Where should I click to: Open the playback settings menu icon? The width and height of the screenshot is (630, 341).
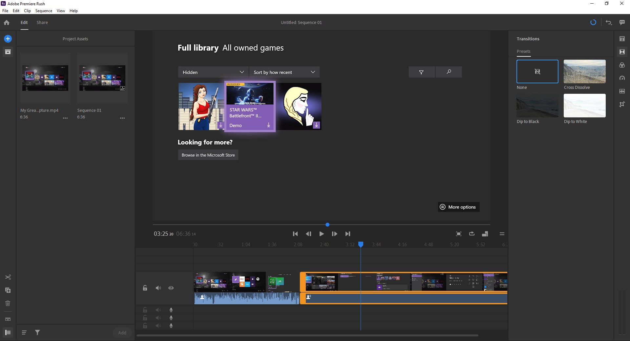502,234
